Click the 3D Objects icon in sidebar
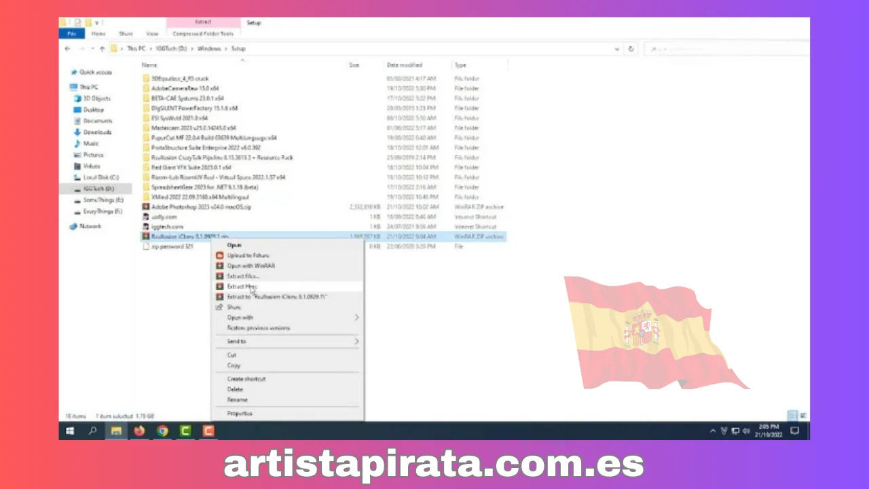The height and width of the screenshot is (489, 869). point(77,98)
